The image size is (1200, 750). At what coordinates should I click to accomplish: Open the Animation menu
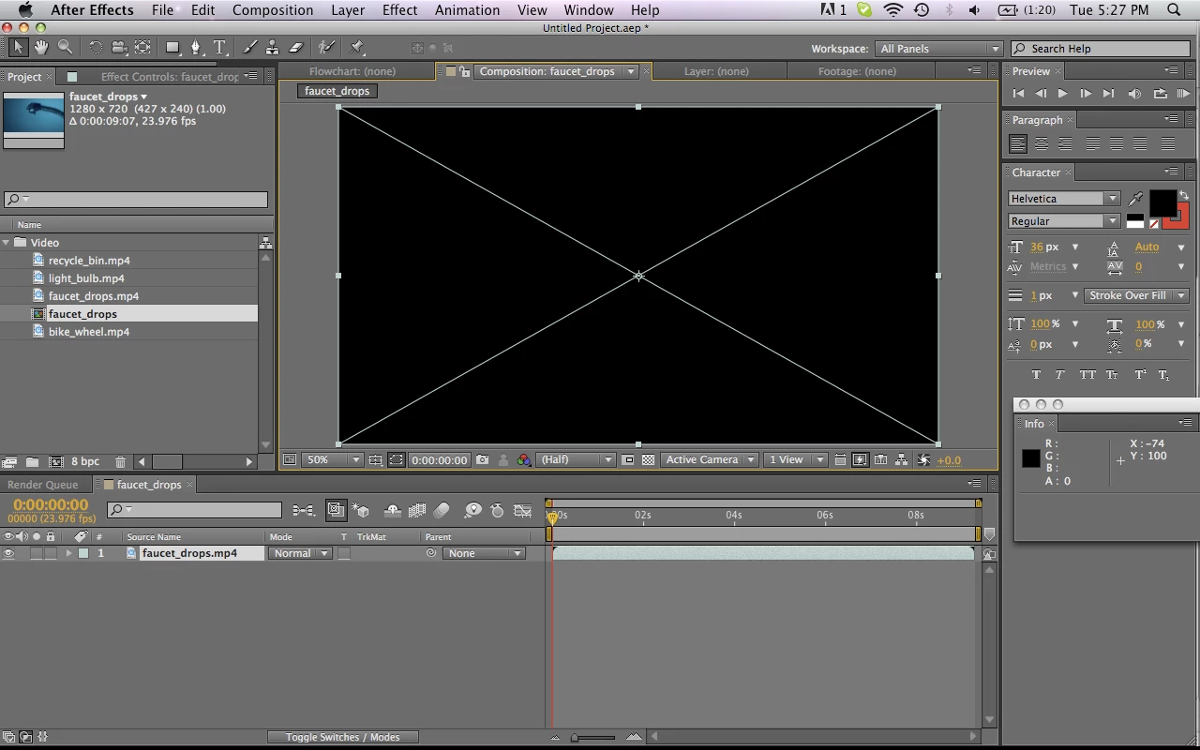pos(467,10)
